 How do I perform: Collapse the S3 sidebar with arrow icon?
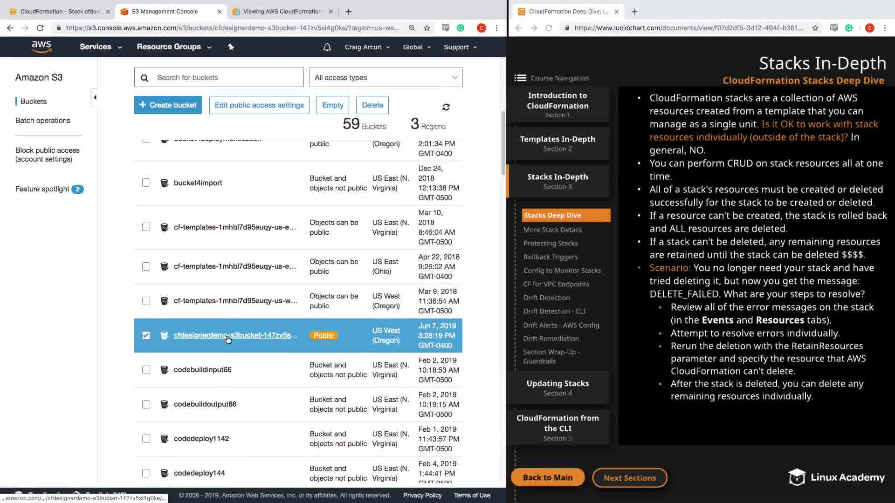point(95,97)
